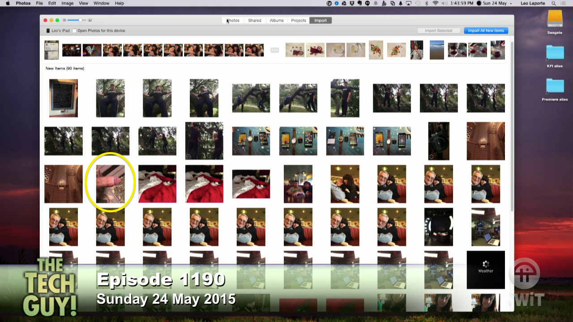Click Import All New Items button
Image resolution: width=573 pixels, height=322 pixels.
[486, 31]
